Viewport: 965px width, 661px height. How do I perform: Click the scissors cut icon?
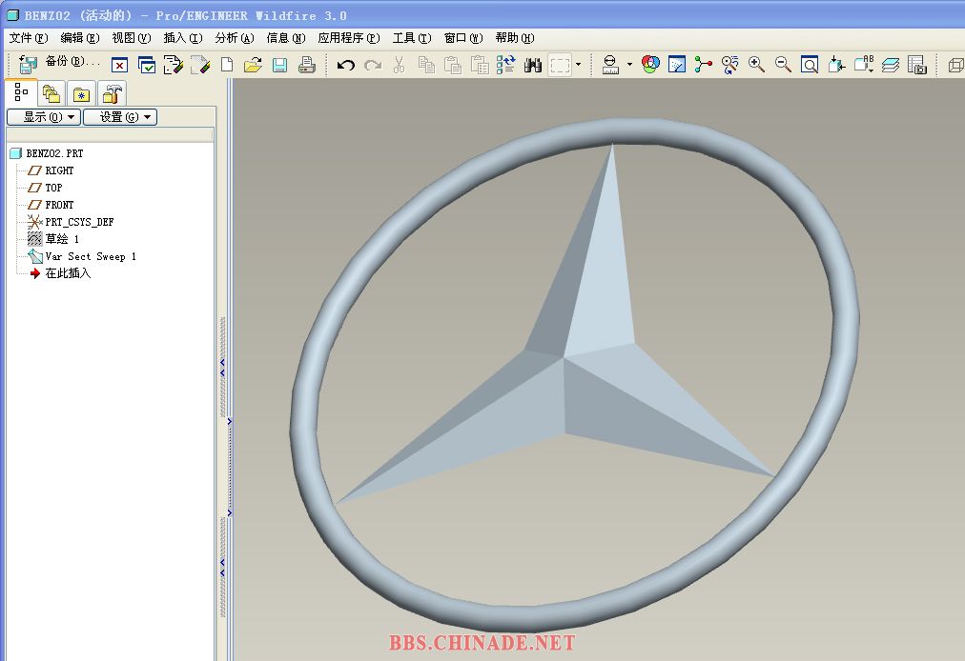[x=399, y=65]
